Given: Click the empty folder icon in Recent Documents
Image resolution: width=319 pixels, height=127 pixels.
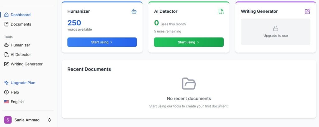Looking at the screenshot, I should tap(189, 84).
